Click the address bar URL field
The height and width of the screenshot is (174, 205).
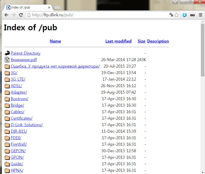tap(100, 15)
